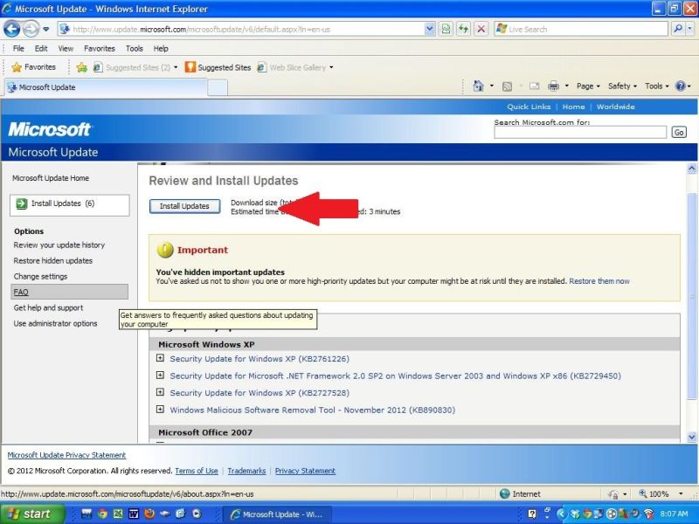This screenshot has width=699, height=524.
Task: Open Restore hidden updates
Action: [x=53, y=260]
